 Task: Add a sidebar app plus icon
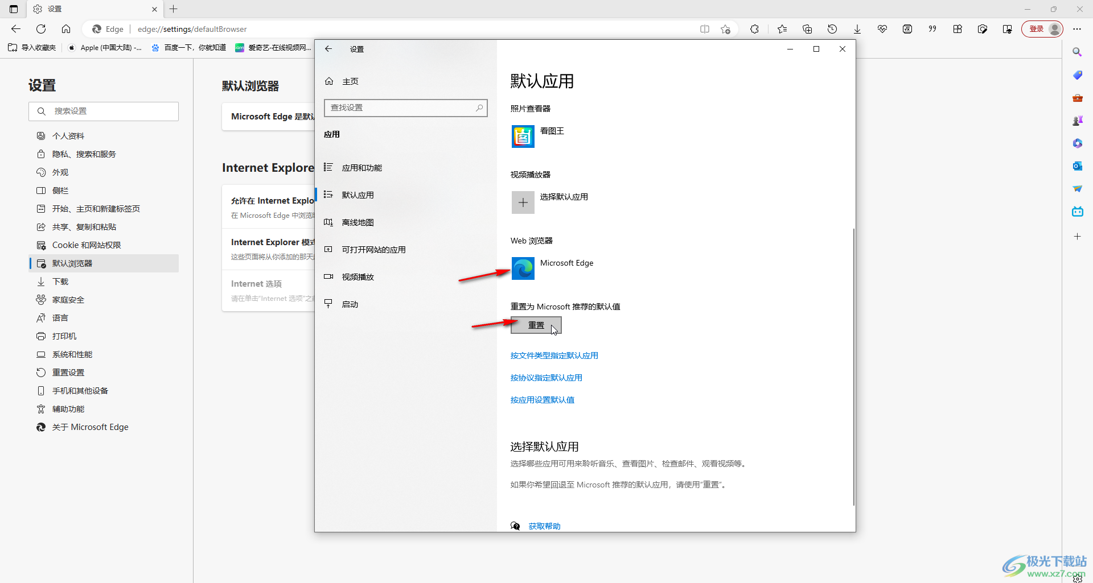(1077, 236)
